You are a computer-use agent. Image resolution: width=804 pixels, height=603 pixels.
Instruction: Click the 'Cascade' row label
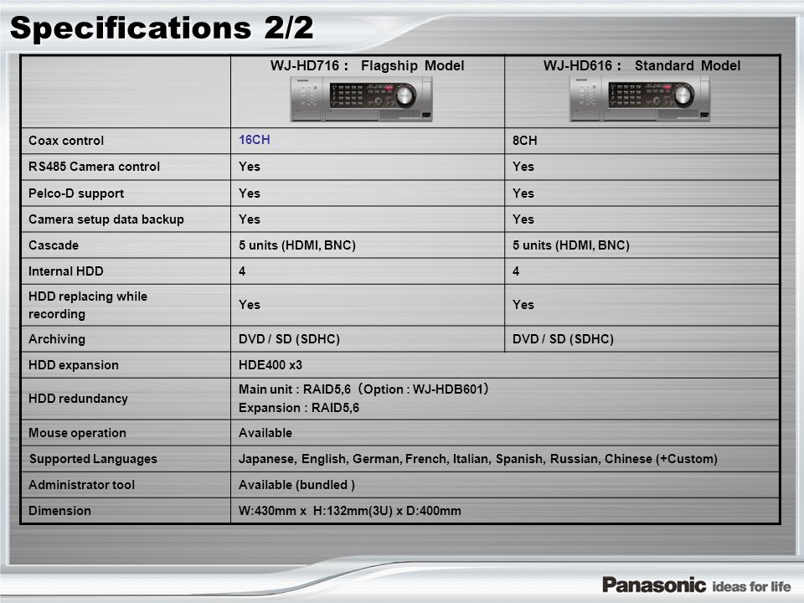[54, 245]
